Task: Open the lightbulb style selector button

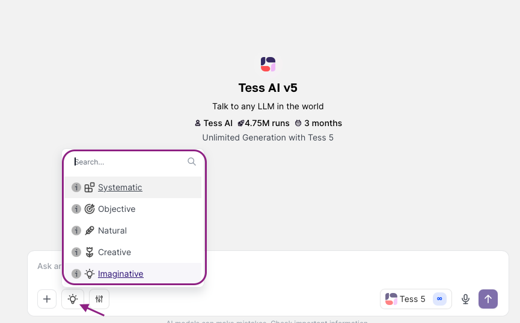Action: tap(73, 299)
